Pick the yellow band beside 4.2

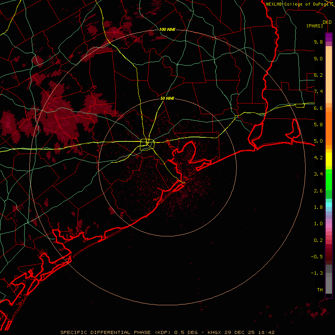[329, 159]
